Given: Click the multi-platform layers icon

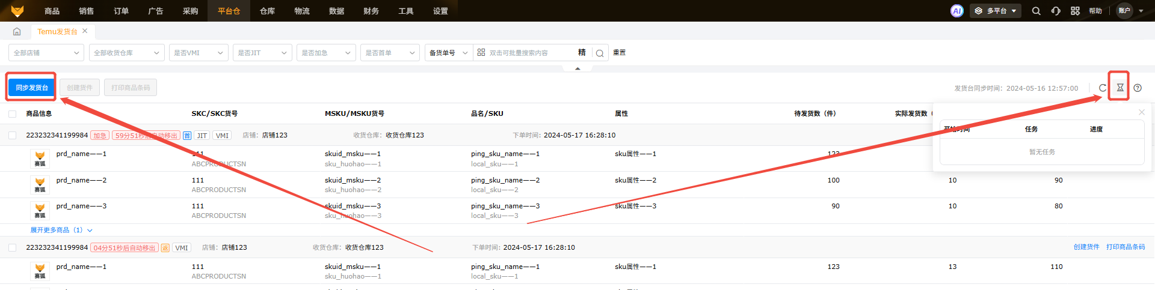Looking at the screenshot, I should click(x=978, y=11).
